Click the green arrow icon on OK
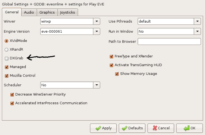 pyautogui.click(x=186, y=128)
